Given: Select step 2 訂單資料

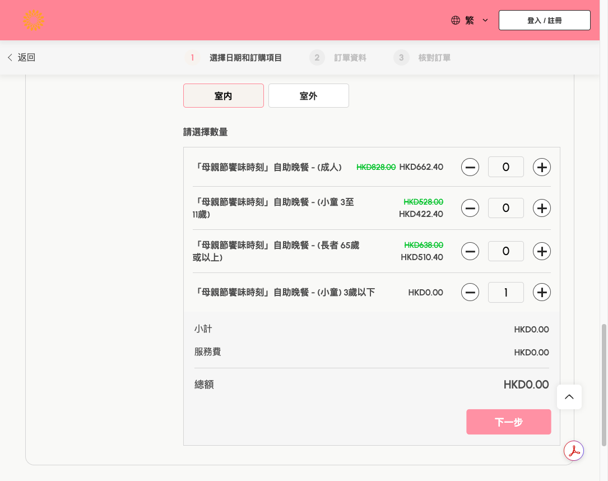Looking at the screenshot, I should tap(338, 58).
